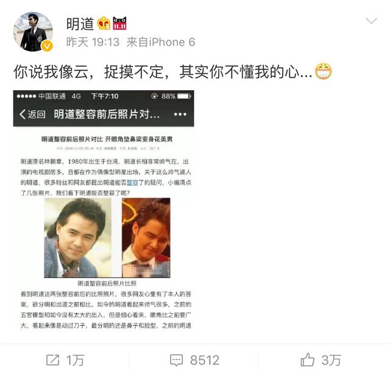
Task: Open the comments bubble icon
Action: 176,361
